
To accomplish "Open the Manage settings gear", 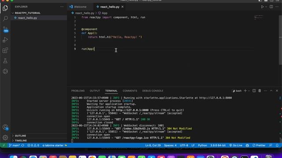I will click(x=5, y=137).
